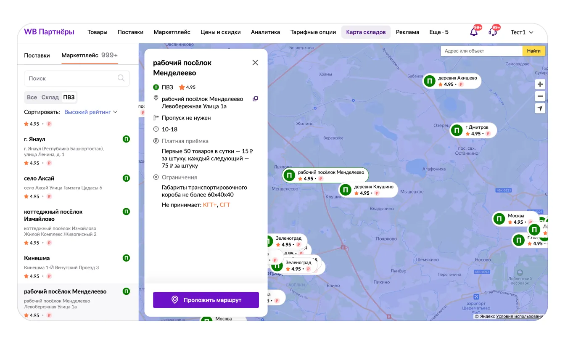Expand the Еще · 5 menu

[x=438, y=32]
